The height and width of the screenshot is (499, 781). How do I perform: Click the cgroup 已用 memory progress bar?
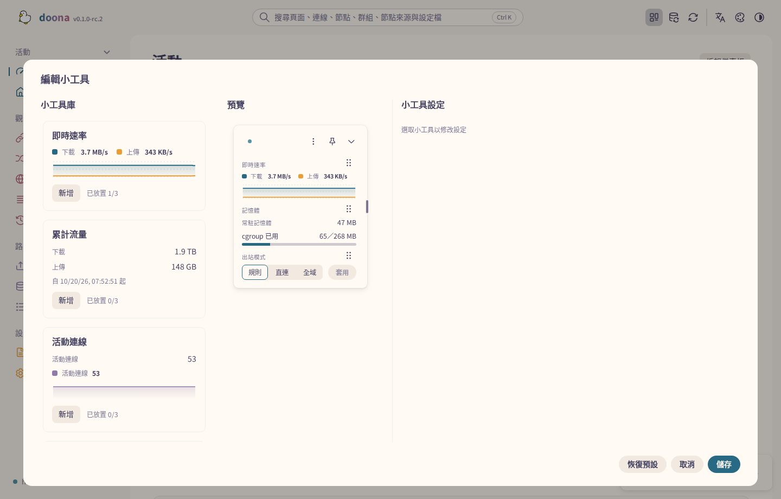tap(299, 245)
